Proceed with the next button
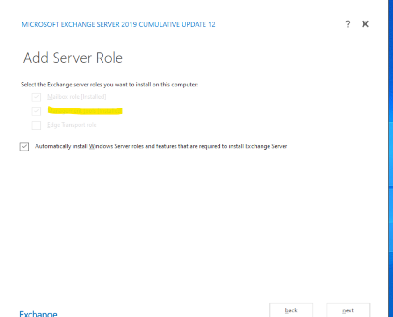This screenshot has height=317, width=393. (348, 310)
